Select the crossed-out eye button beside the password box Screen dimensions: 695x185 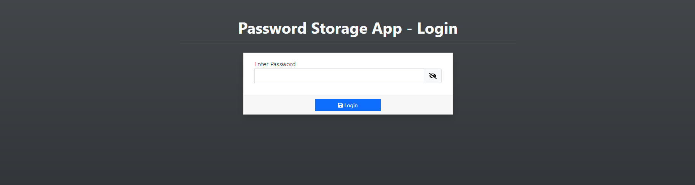432,76
